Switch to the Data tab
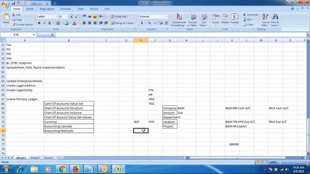 point(80,9)
